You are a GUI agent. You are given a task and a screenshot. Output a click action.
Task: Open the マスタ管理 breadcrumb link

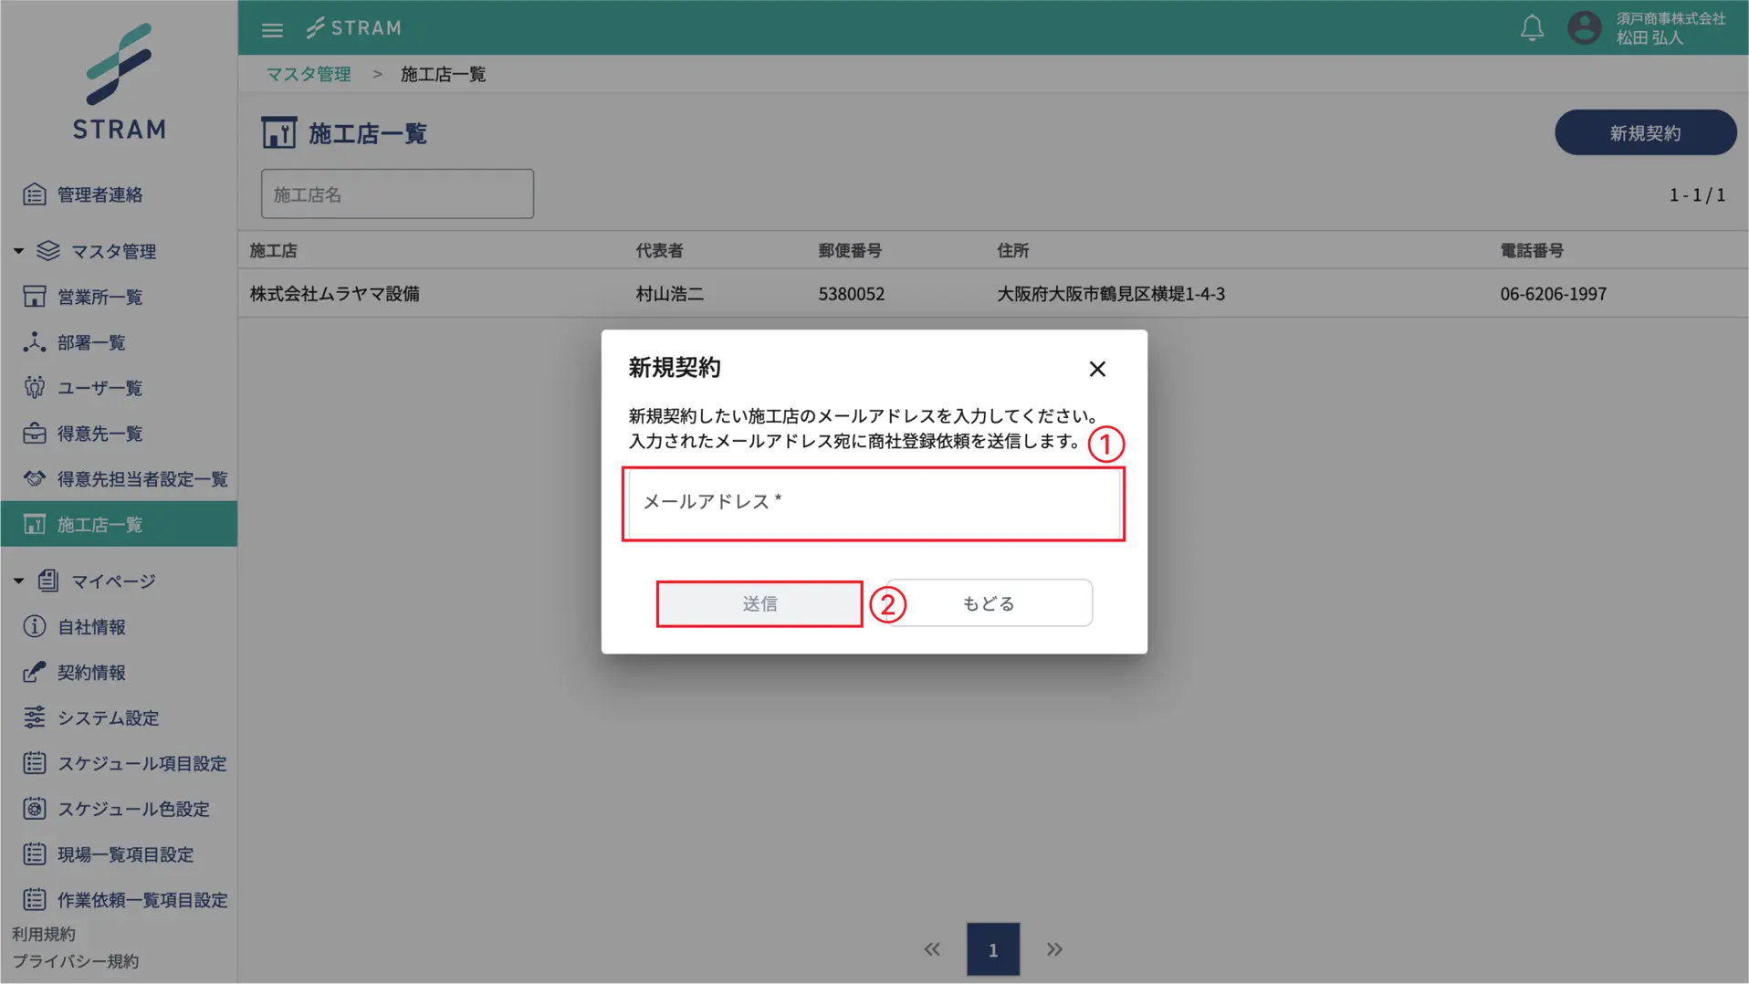[307, 74]
